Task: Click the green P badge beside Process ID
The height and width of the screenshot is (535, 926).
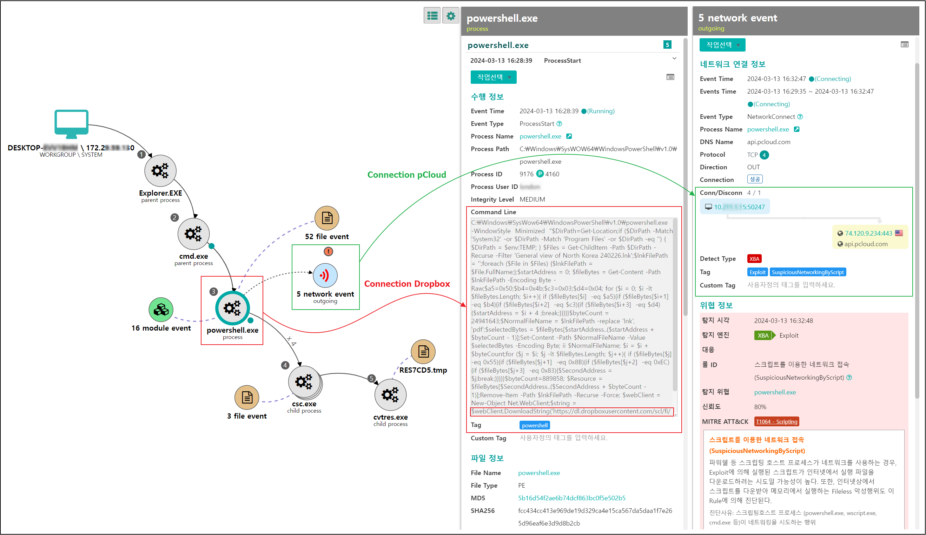Action: (540, 174)
